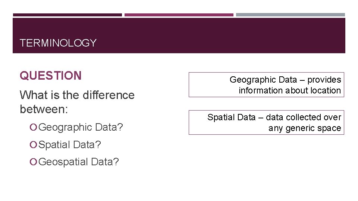Click the gray accent bar at top right
This screenshot has height=201, width=358.
(x=290, y=15)
